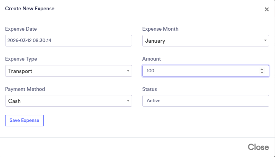Increase the Amount with the up arrow
The height and width of the screenshot is (157, 275).
click(x=262, y=69)
